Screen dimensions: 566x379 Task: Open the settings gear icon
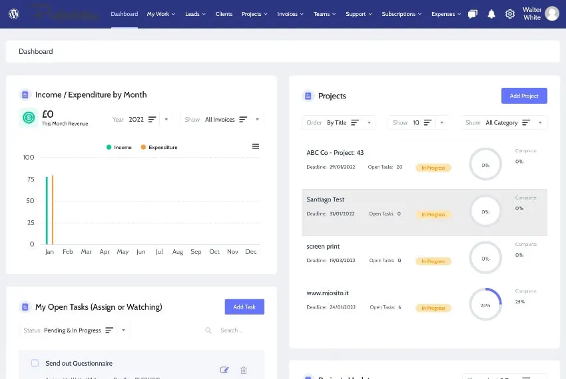coord(509,14)
